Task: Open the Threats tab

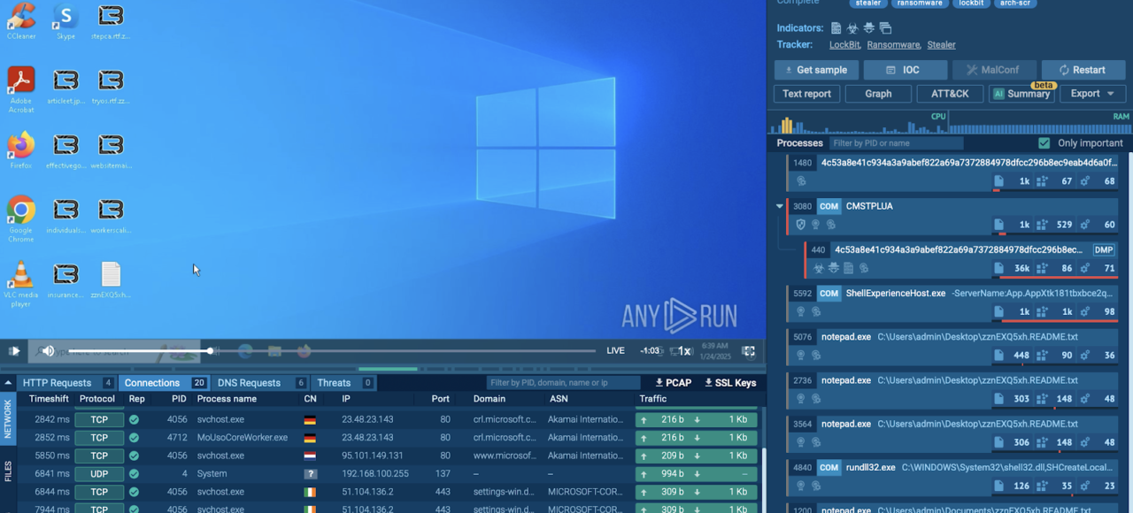Action: coord(343,383)
